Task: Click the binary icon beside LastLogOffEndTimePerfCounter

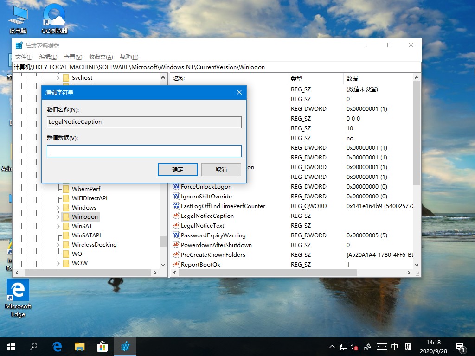Action: click(177, 206)
